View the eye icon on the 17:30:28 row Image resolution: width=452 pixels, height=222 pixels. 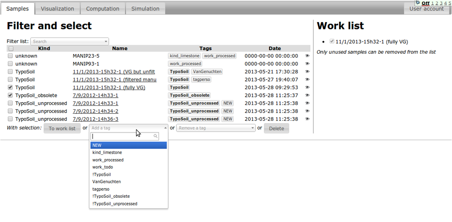[x=307, y=71]
